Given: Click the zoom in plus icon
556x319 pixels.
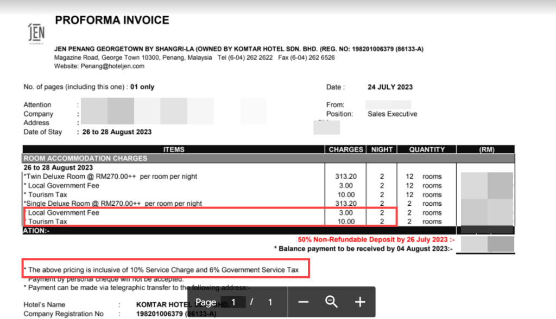Looking at the screenshot, I should [x=360, y=302].
